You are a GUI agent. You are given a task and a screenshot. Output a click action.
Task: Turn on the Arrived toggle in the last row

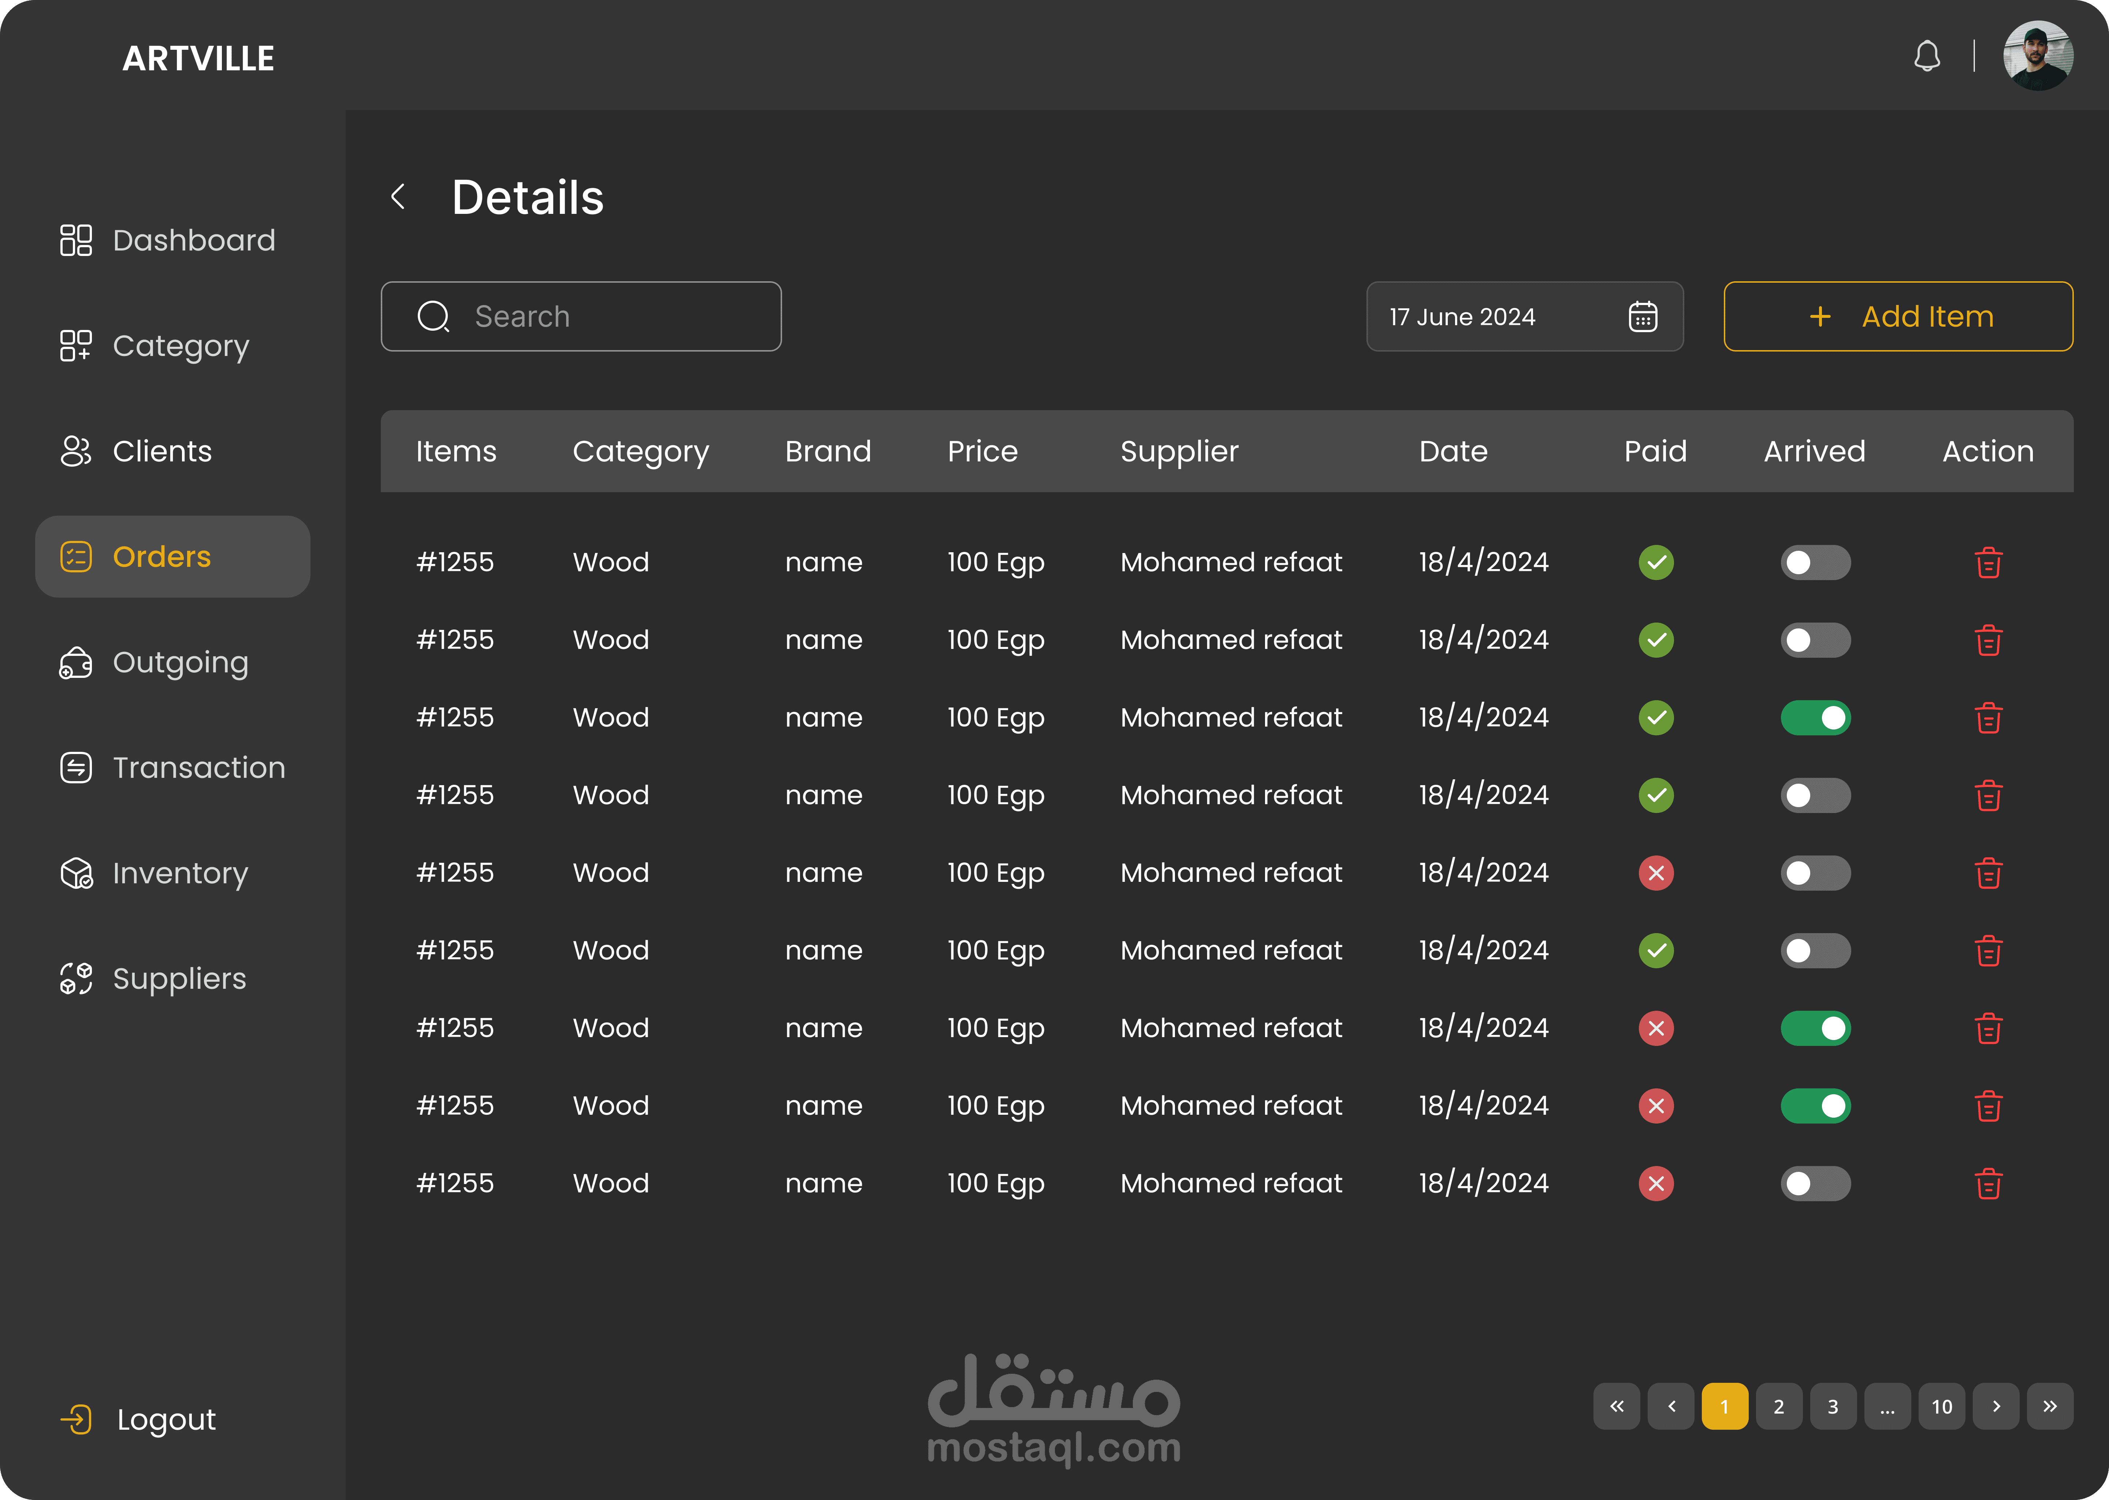click(1815, 1183)
